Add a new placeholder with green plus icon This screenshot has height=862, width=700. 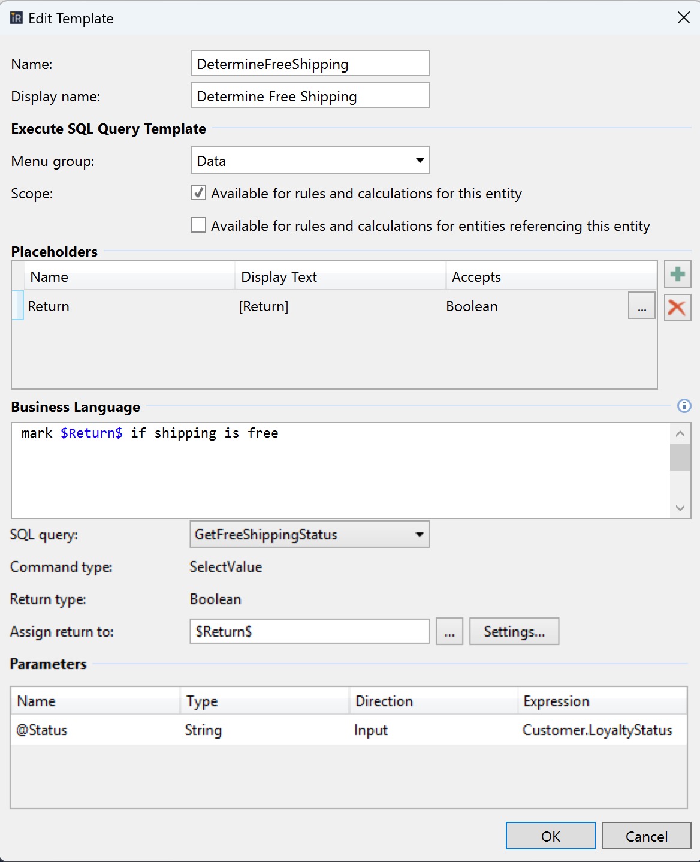(x=678, y=275)
